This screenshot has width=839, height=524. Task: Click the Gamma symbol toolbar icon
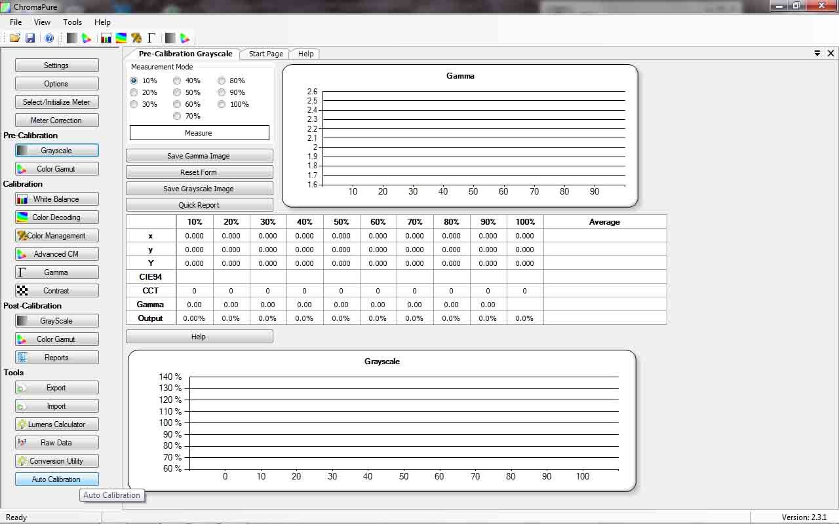coord(151,39)
